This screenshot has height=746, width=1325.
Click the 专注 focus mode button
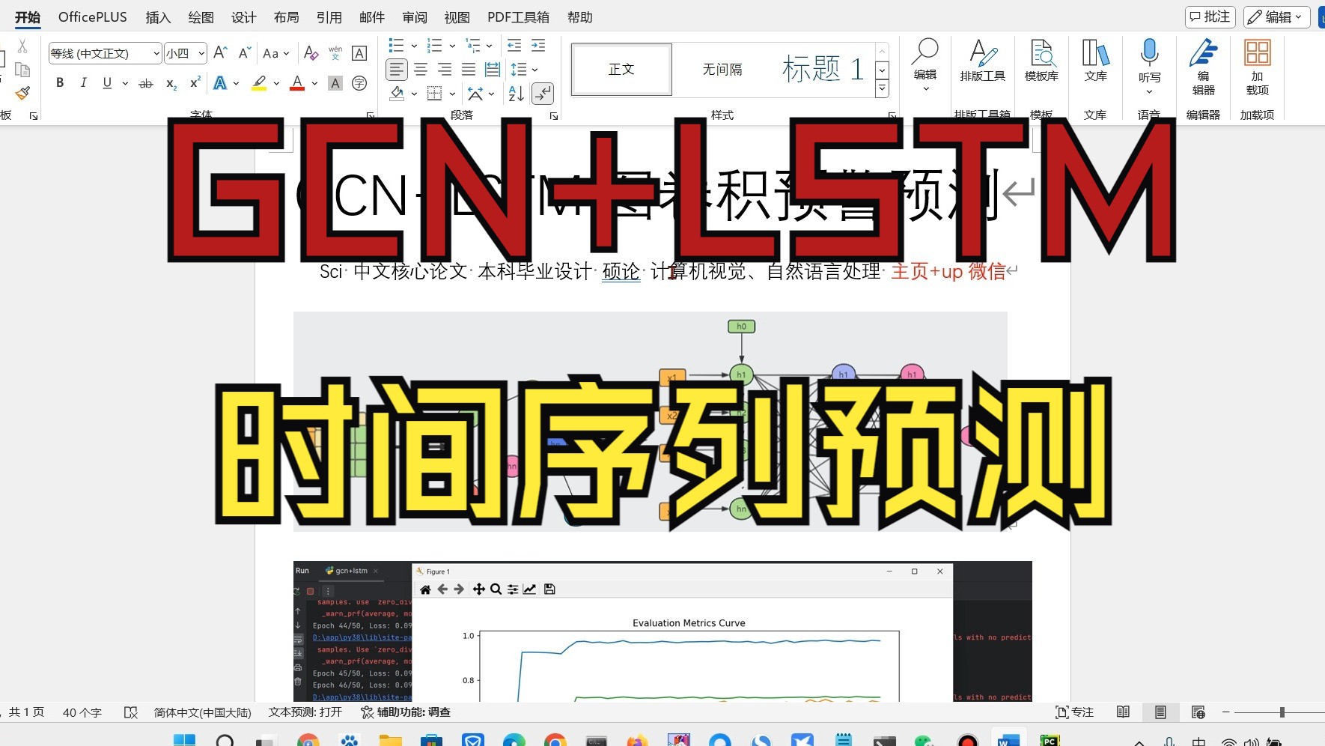[x=1075, y=712]
